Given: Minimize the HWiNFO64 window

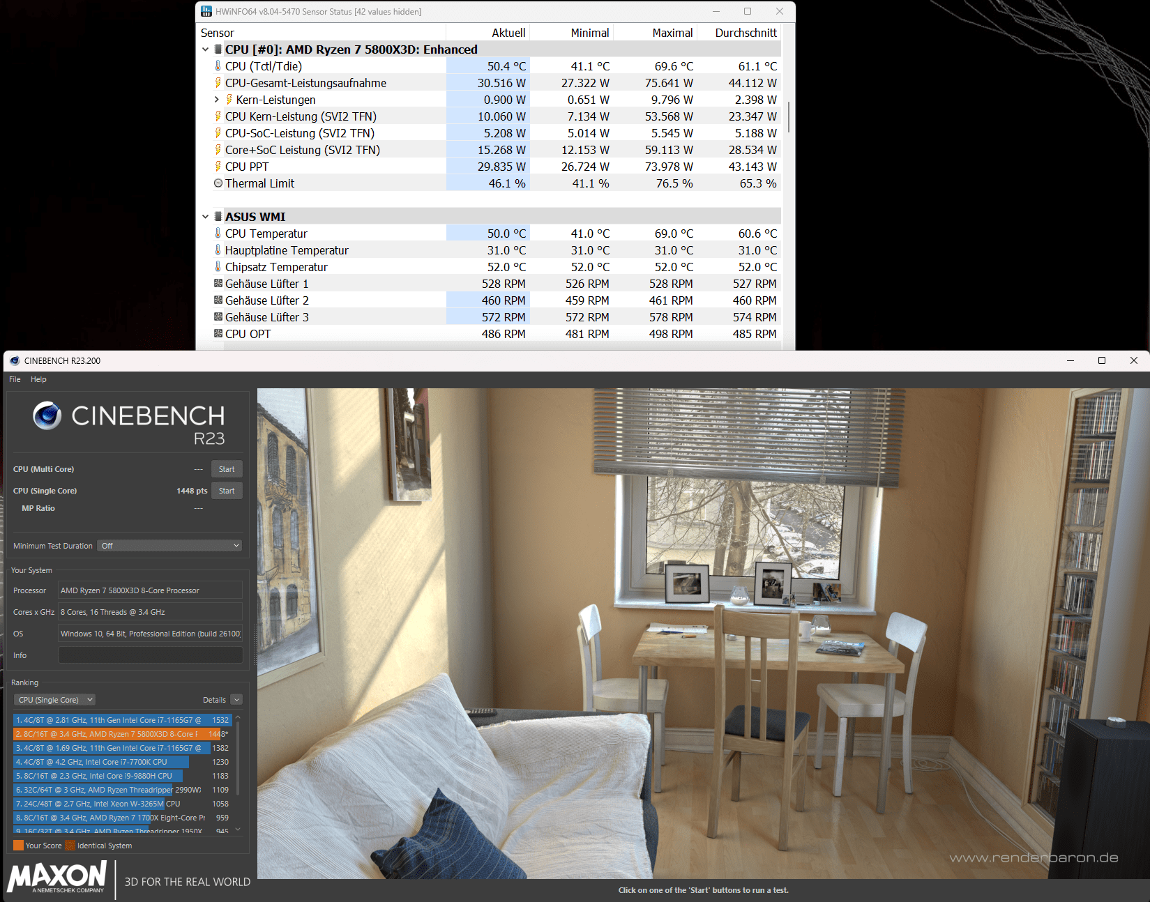Looking at the screenshot, I should [x=716, y=11].
